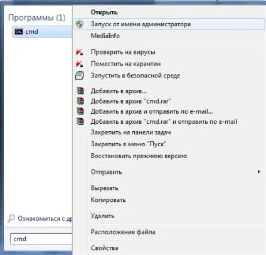Click the Ознакомиться с другими результатами link
Image resolution: width=266 pixels, height=255 pixels.
tap(45, 219)
